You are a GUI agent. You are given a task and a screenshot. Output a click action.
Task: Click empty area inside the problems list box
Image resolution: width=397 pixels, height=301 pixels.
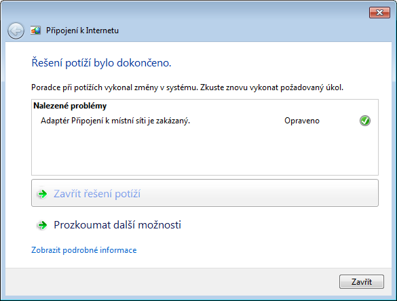[x=205, y=152]
